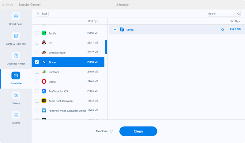
Task: Open Sort By dropdown in right pane
Action: click(x=235, y=21)
